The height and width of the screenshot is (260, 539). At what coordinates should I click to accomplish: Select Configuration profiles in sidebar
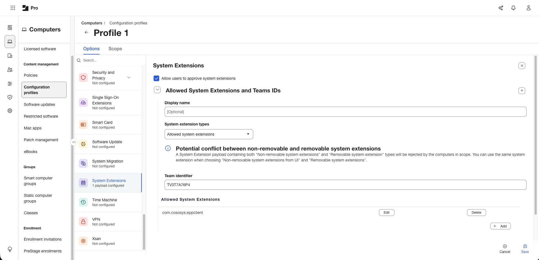point(44,90)
